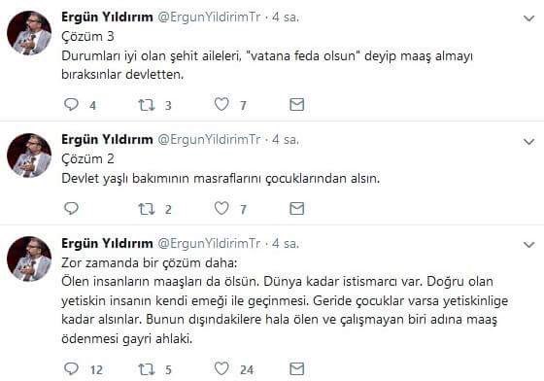Viewport: 544px width, 381px height.
Task: Open Ergün Yıldırım's name on top tweet
Action: click(107, 17)
